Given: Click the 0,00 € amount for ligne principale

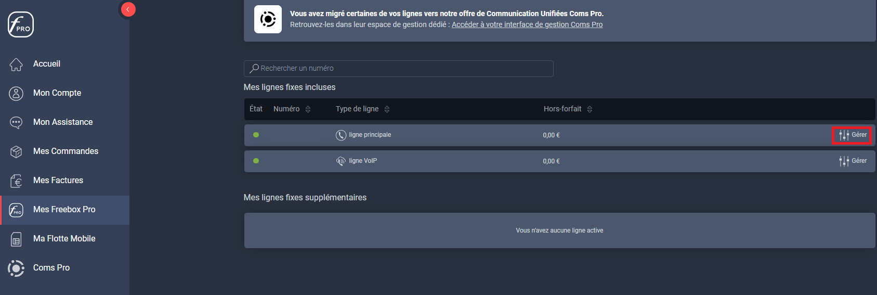Looking at the screenshot, I should coord(551,135).
